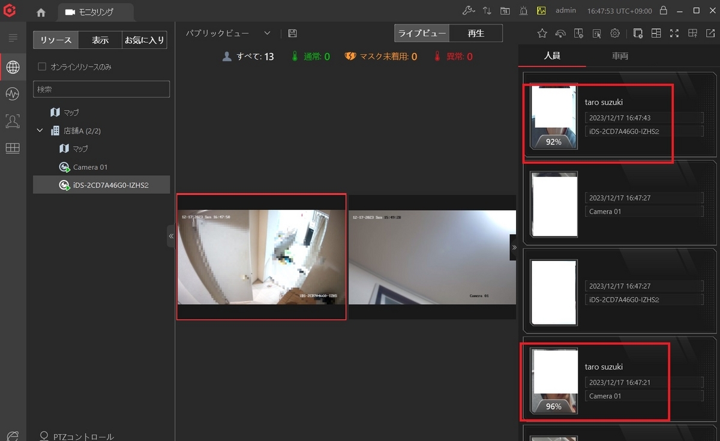Image resolution: width=720 pixels, height=441 pixels.
Task: Switch to 再生 playback mode
Action: click(x=476, y=34)
